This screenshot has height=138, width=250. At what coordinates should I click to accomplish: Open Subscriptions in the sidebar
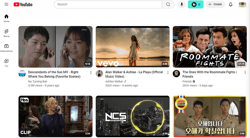[6, 48]
